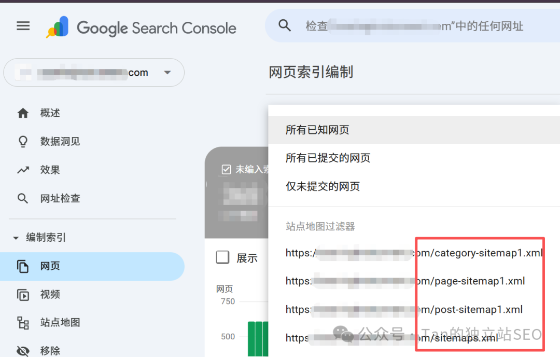Click the search magnifier icon
The width and height of the screenshot is (560, 357).
[285, 25]
